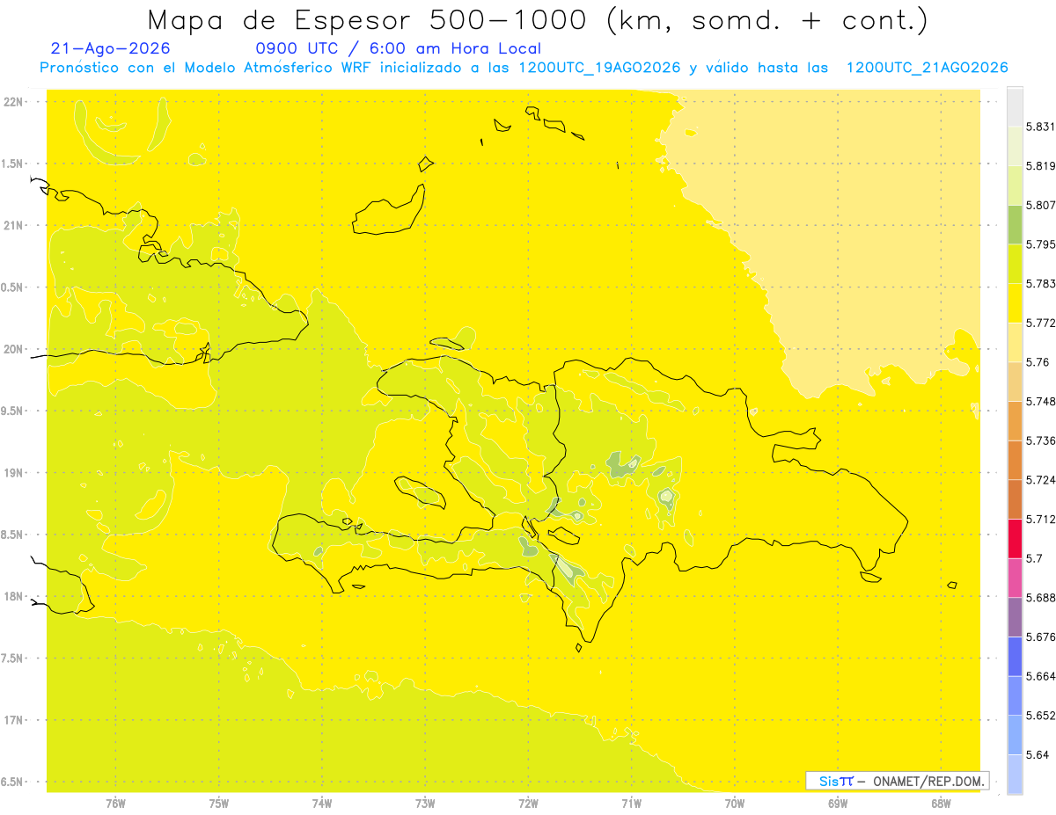Click the legend value '5.772'

point(1040,323)
